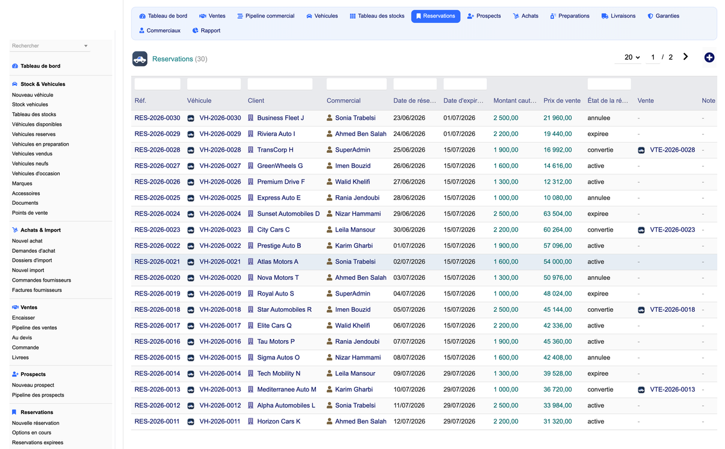Click vehicle icon beside VH-2026-0027
Viewport: 725px width, 449px height.
point(191,166)
